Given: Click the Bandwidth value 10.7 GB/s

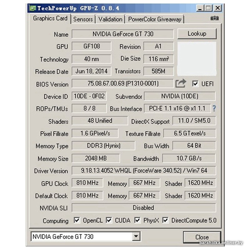Looking at the screenshot, I should 189,158.
